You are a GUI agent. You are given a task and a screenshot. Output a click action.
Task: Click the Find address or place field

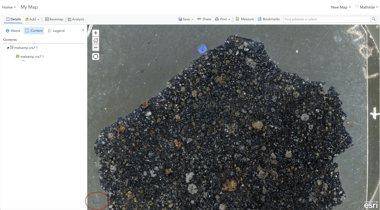pos(327,19)
